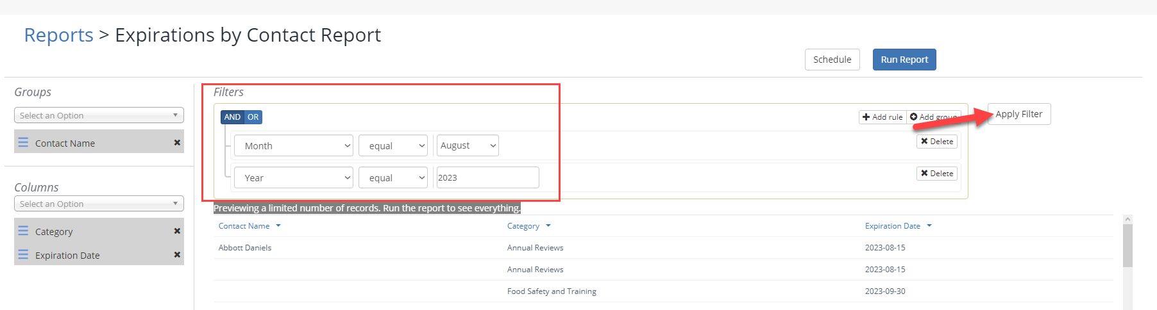The height and width of the screenshot is (310, 1157).
Task: Open the Columns Select an Option dropdown
Action: point(99,204)
